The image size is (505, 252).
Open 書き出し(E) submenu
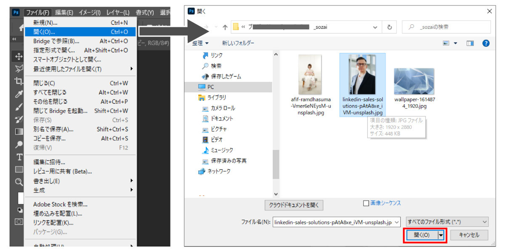80,181
